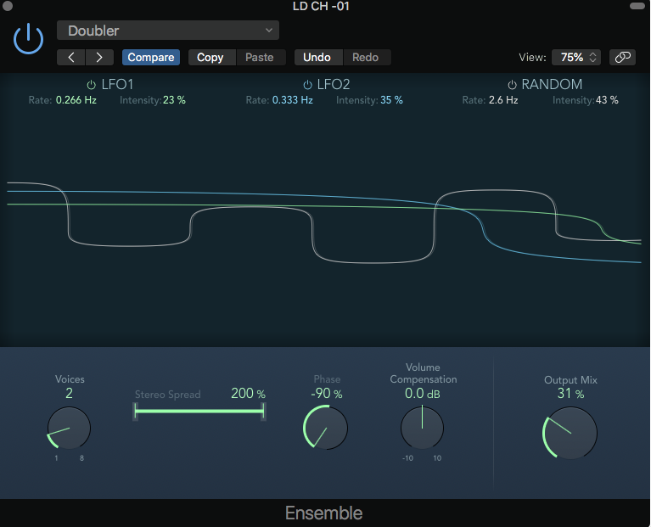Click the Voices knob
The image size is (651, 527).
(x=69, y=429)
